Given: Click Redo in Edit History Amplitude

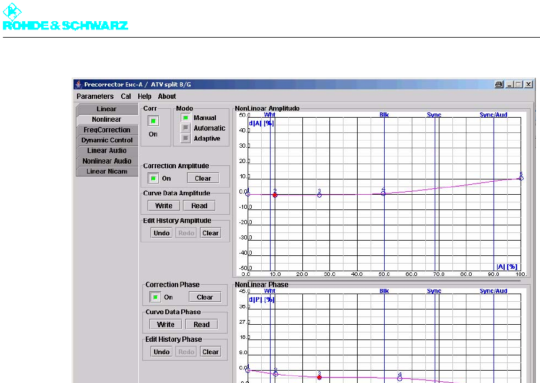Looking at the screenshot, I should 186,233.
